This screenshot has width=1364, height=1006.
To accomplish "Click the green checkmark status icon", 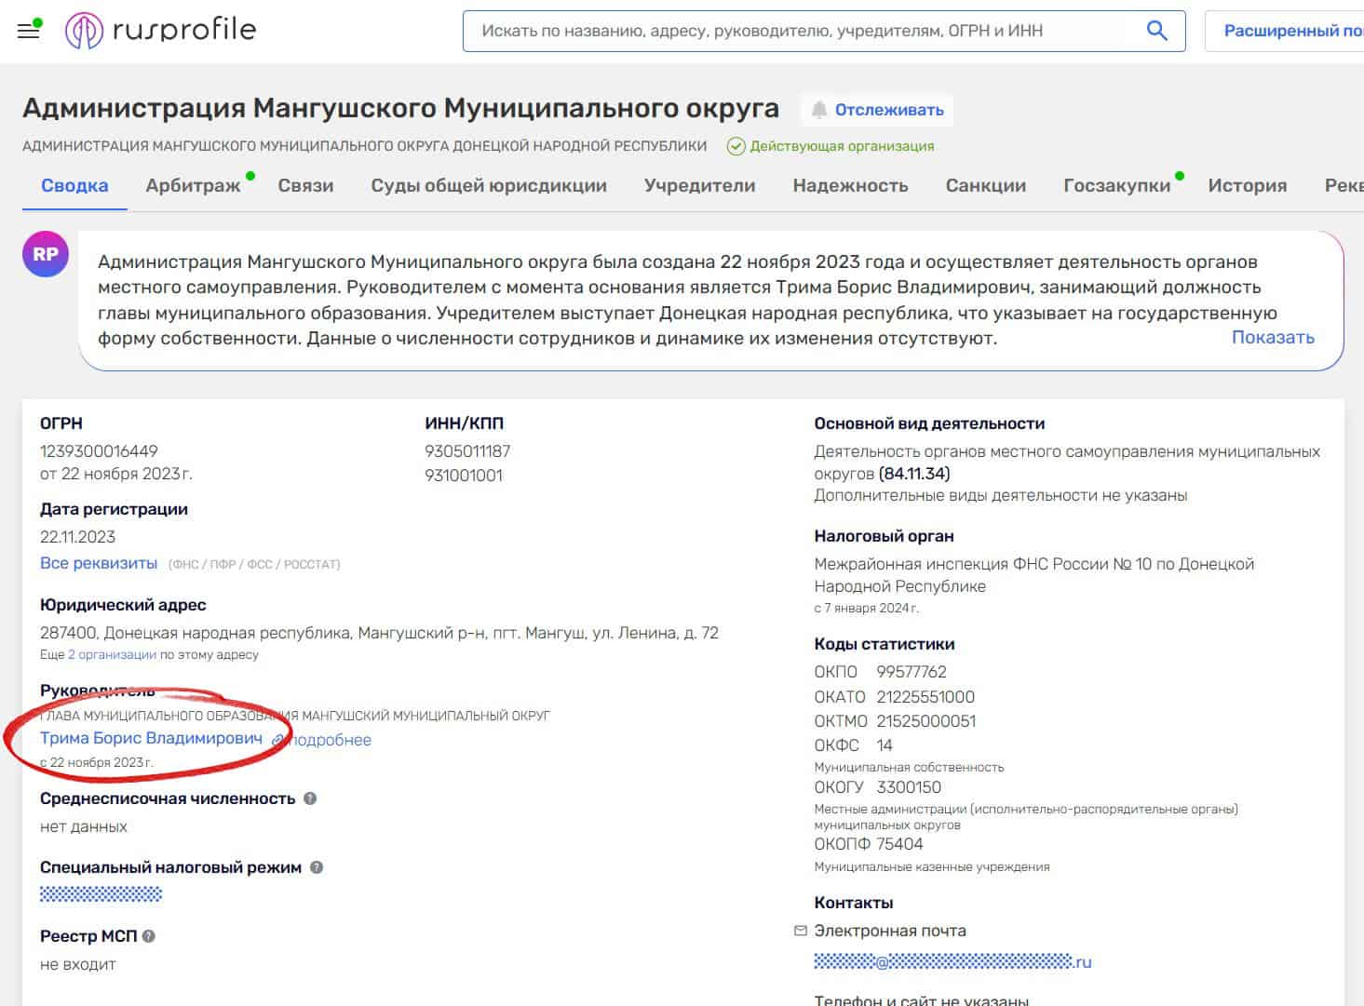I will 736,146.
